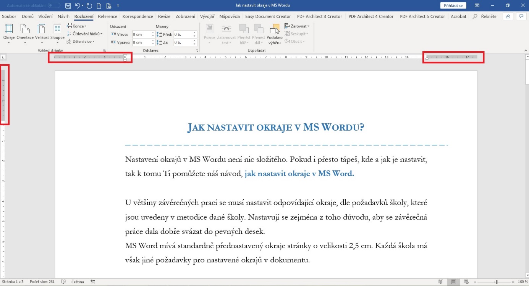
Task: Click the document heading Jak nastavit okraje
Action: click(275, 128)
